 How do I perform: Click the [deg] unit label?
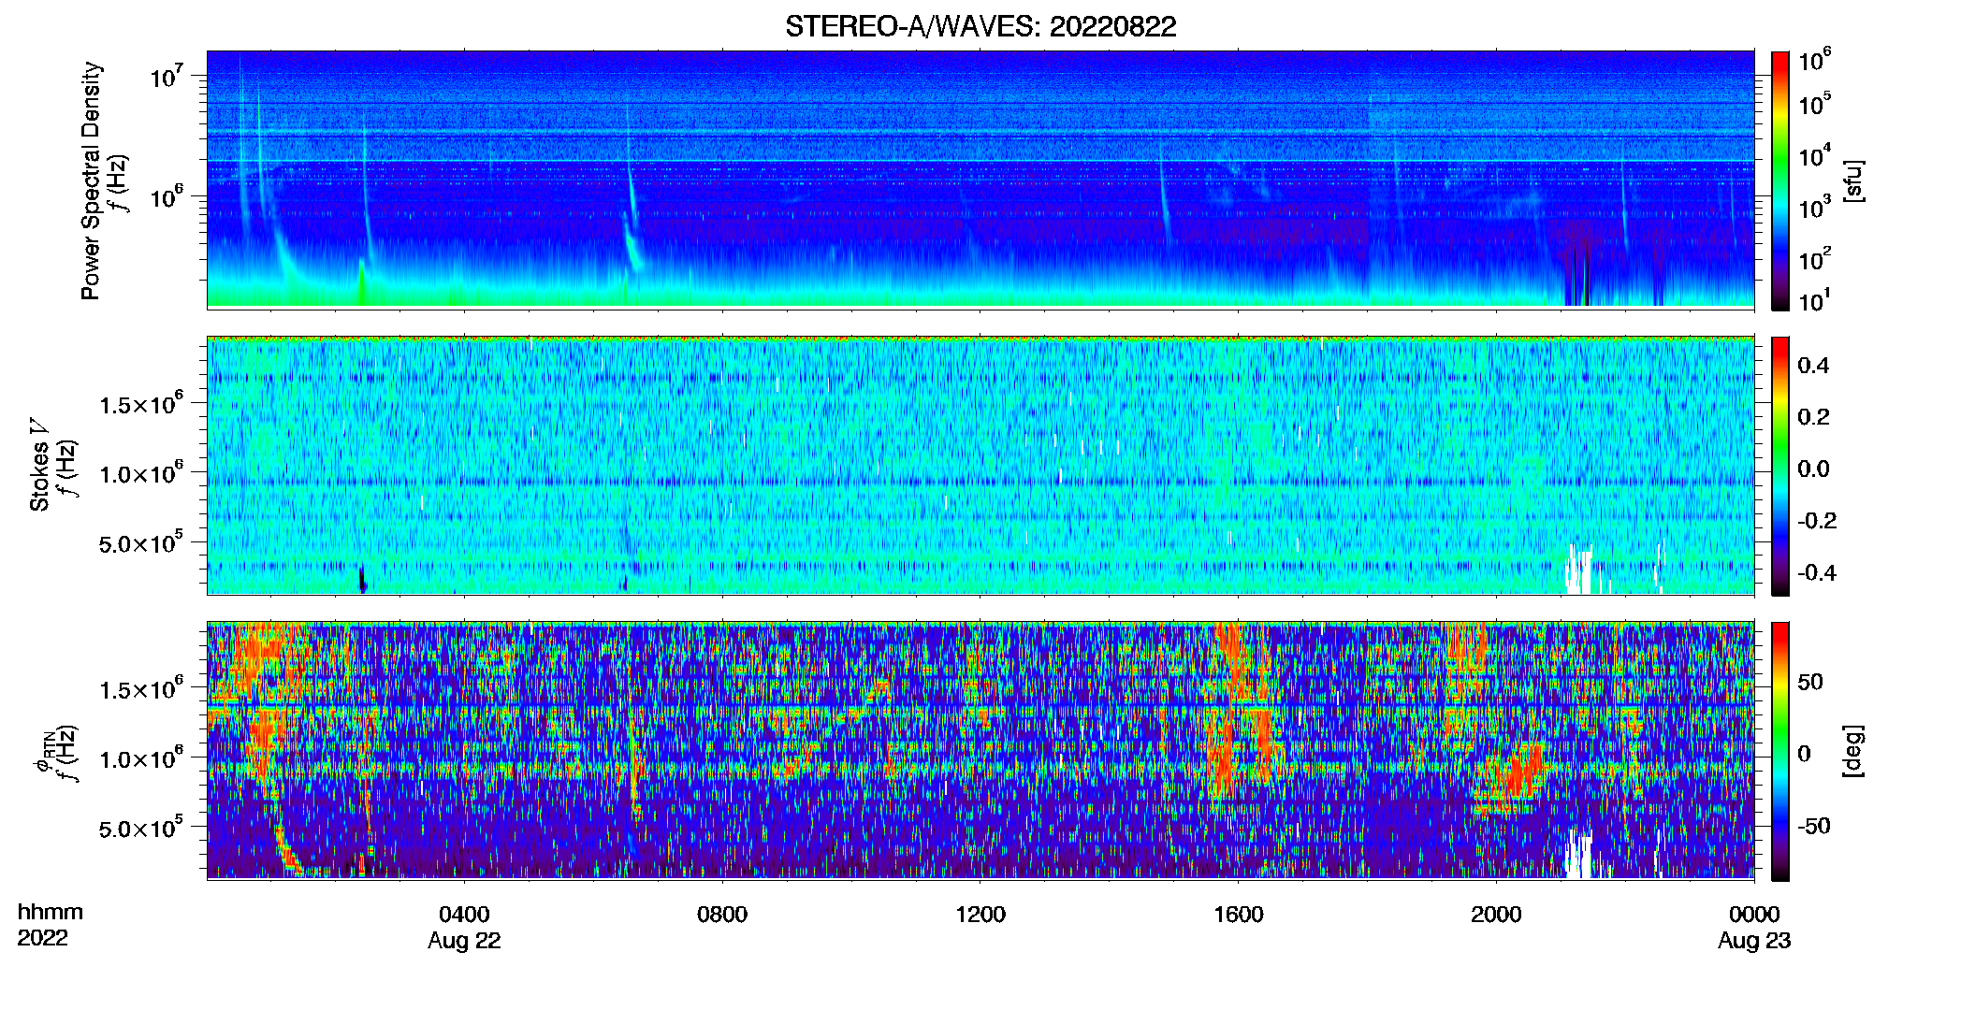(1854, 751)
